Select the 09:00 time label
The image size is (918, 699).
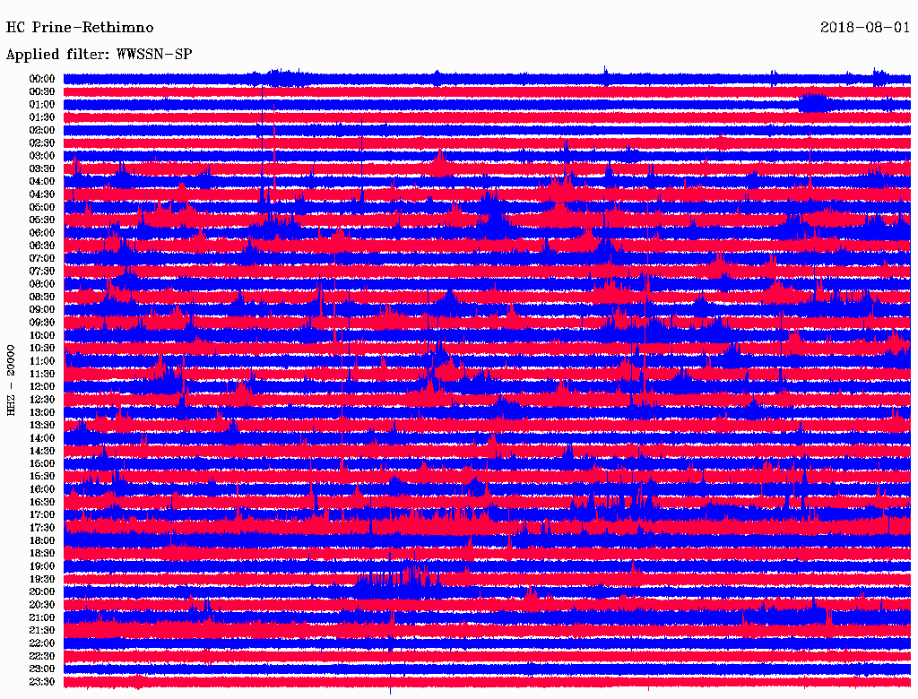pos(41,310)
